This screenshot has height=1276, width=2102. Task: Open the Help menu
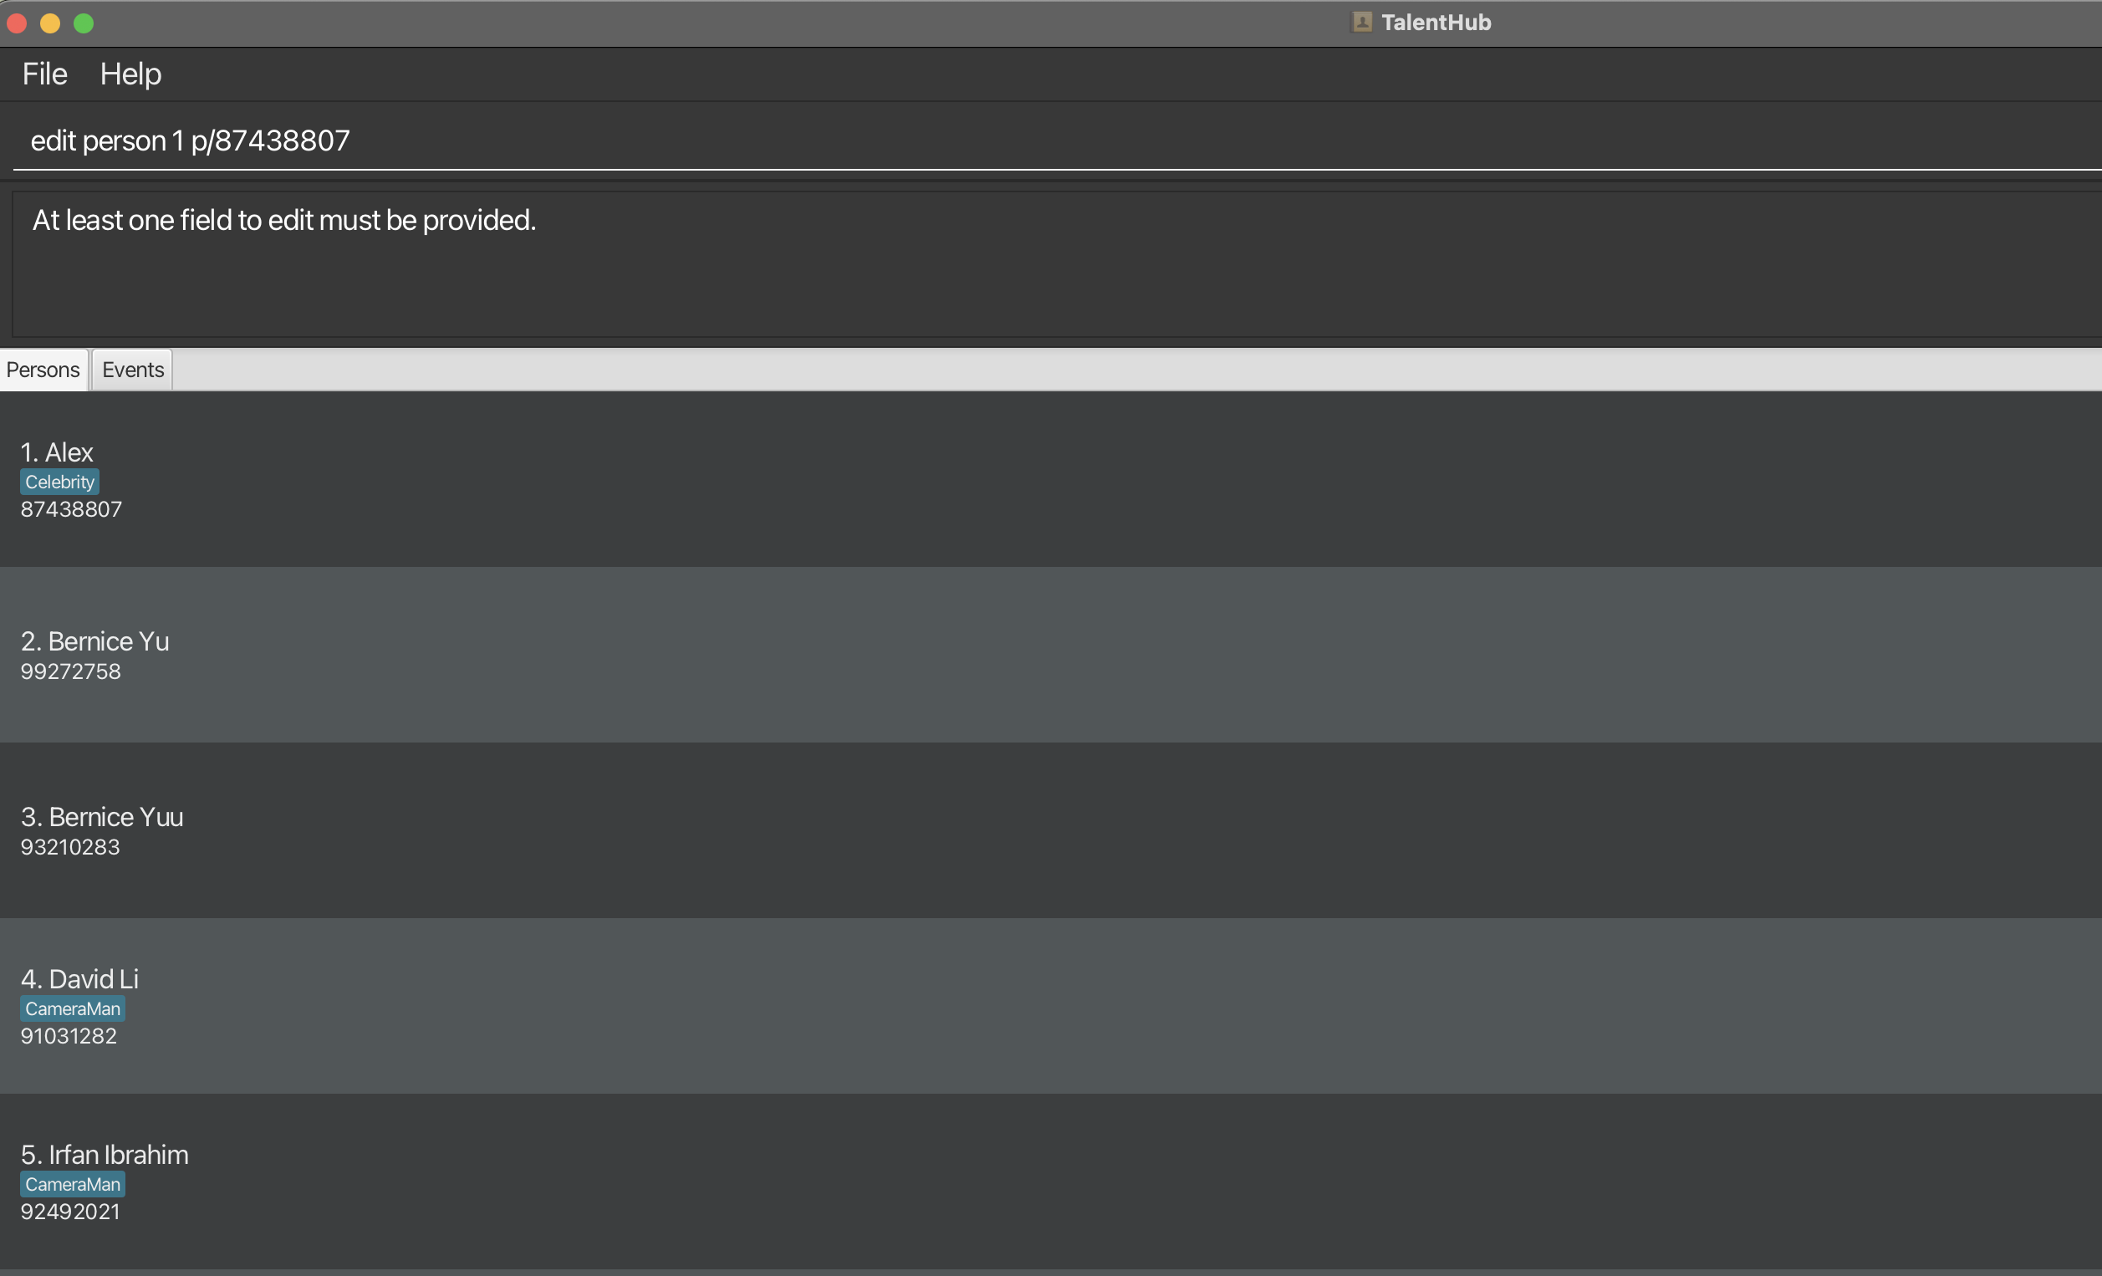pos(130,74)
